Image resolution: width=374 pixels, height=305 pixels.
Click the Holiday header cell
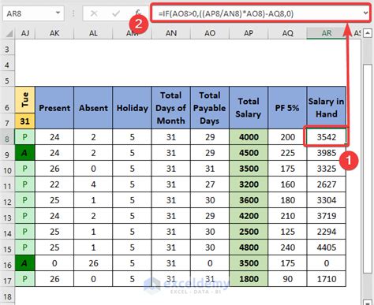point(132,108)
